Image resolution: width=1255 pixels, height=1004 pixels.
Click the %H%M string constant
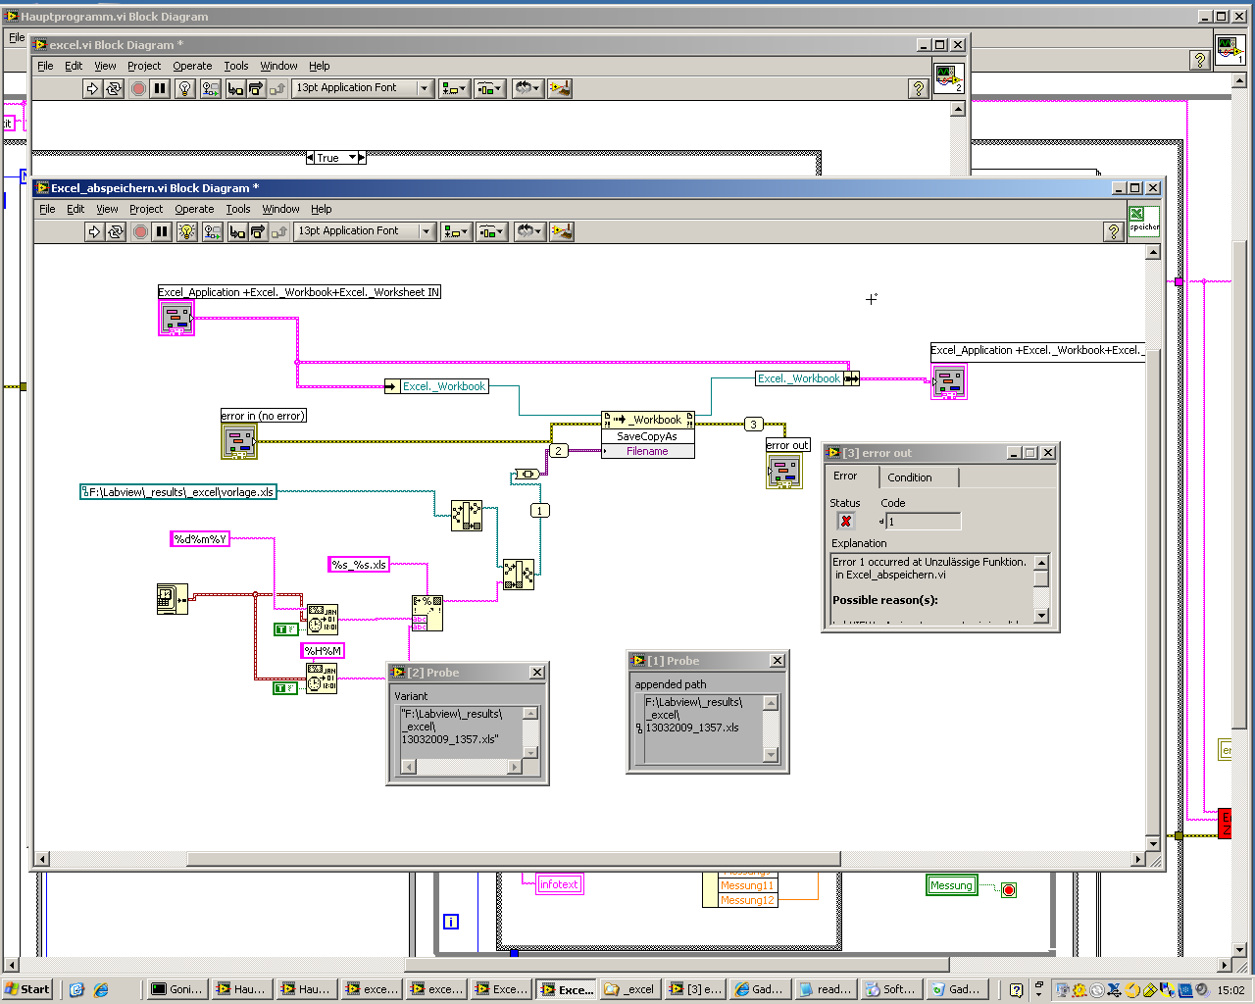point(323,651)
